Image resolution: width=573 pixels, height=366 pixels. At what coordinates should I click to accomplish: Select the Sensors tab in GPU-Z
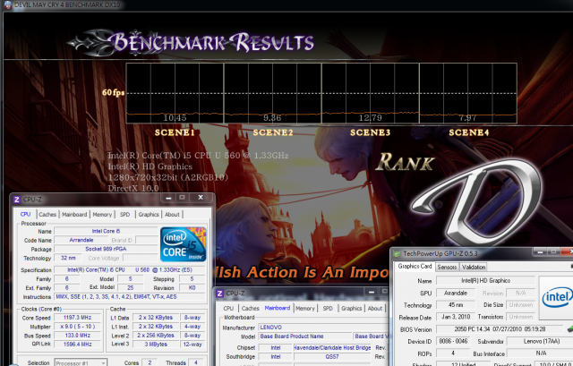click(447, 267)
